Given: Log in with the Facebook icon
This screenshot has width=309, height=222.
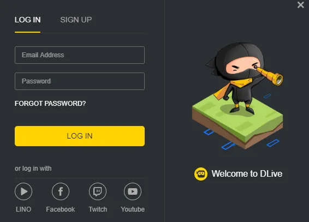Looking at the screenshot, I should click(x=61, y=191).
